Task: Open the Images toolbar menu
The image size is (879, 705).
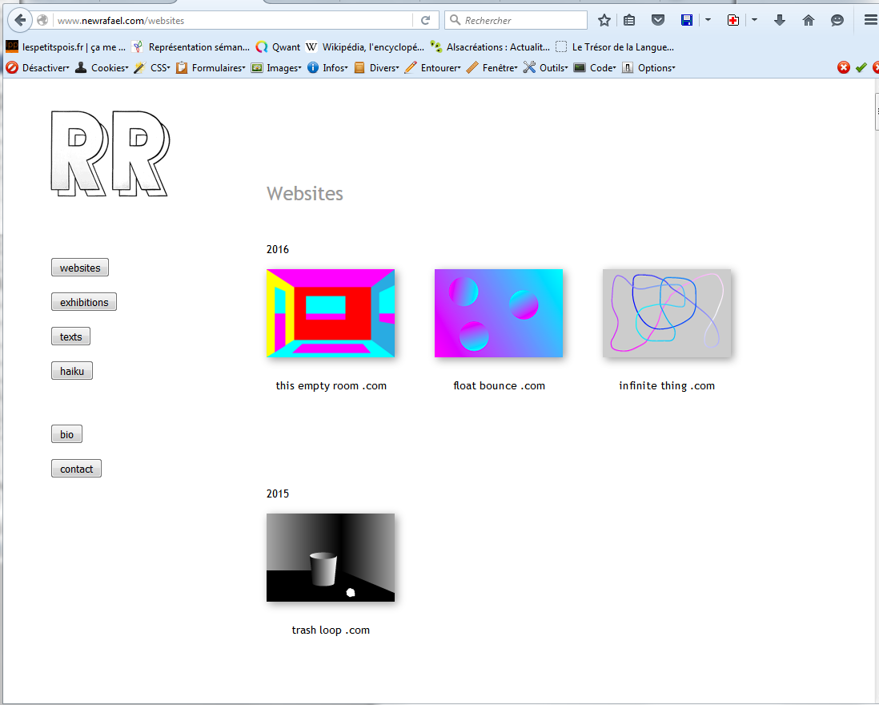Action: 277,68
